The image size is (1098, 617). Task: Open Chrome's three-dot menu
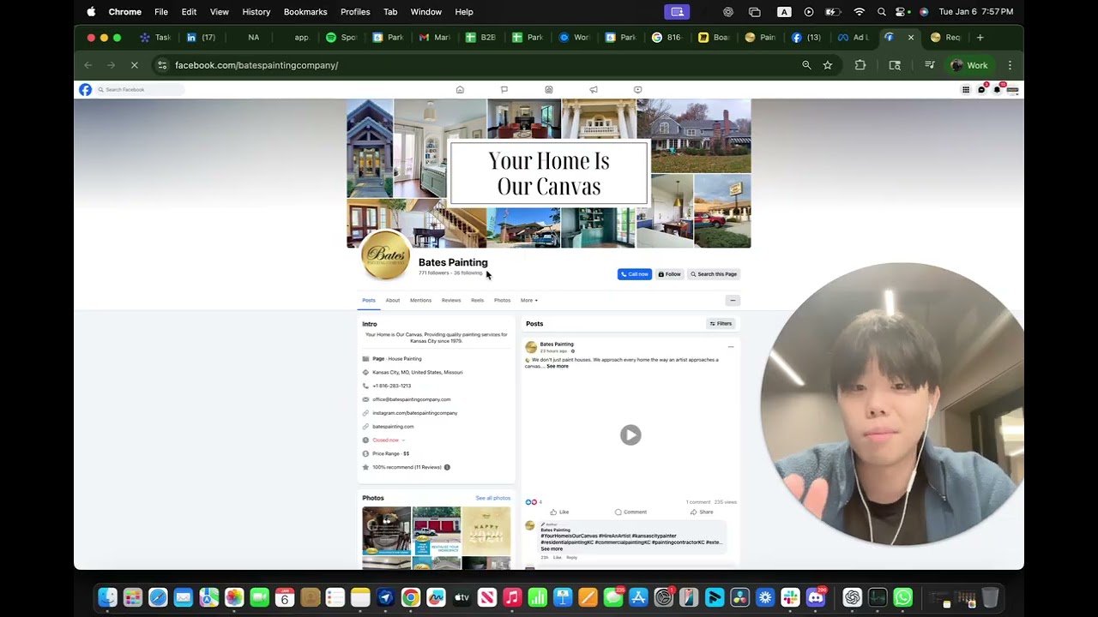tap(1010, 65)
